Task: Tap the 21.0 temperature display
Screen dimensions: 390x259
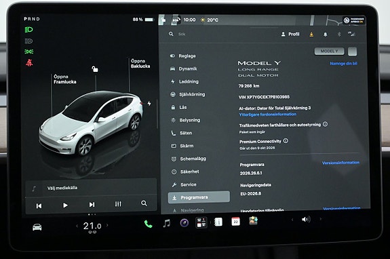Action: (92, 226)
